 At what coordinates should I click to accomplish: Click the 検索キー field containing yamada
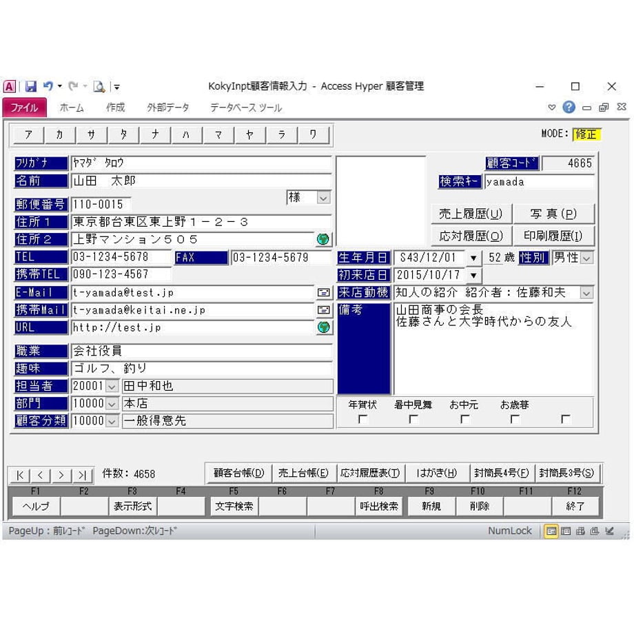(x=540, y=182)
